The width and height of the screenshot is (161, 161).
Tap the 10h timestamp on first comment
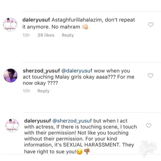click(x=26, y=35)
